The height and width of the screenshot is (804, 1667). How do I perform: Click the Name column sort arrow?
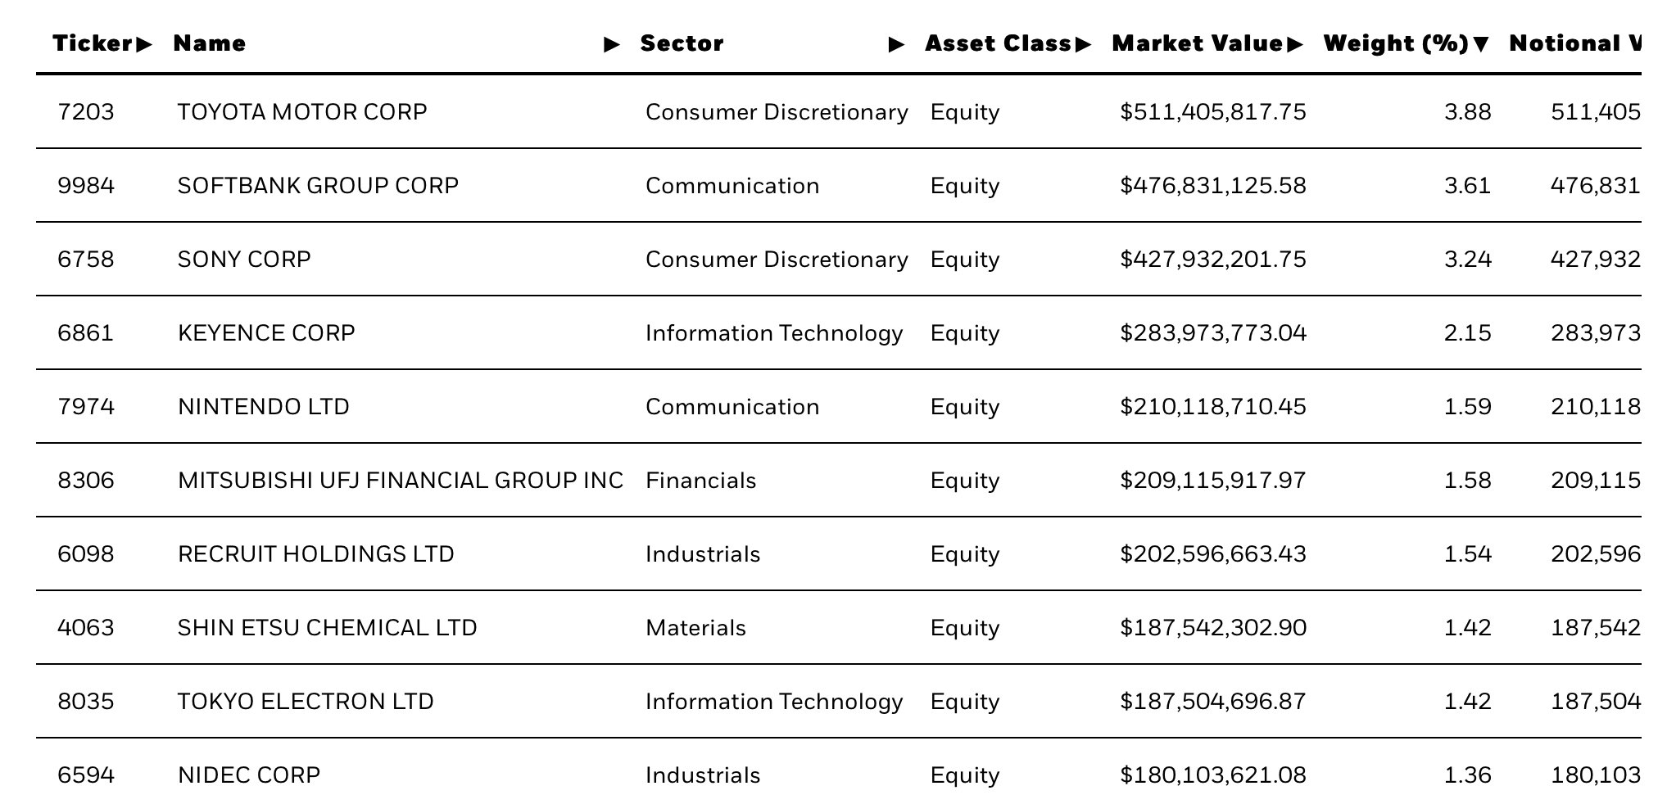(611, 44)
